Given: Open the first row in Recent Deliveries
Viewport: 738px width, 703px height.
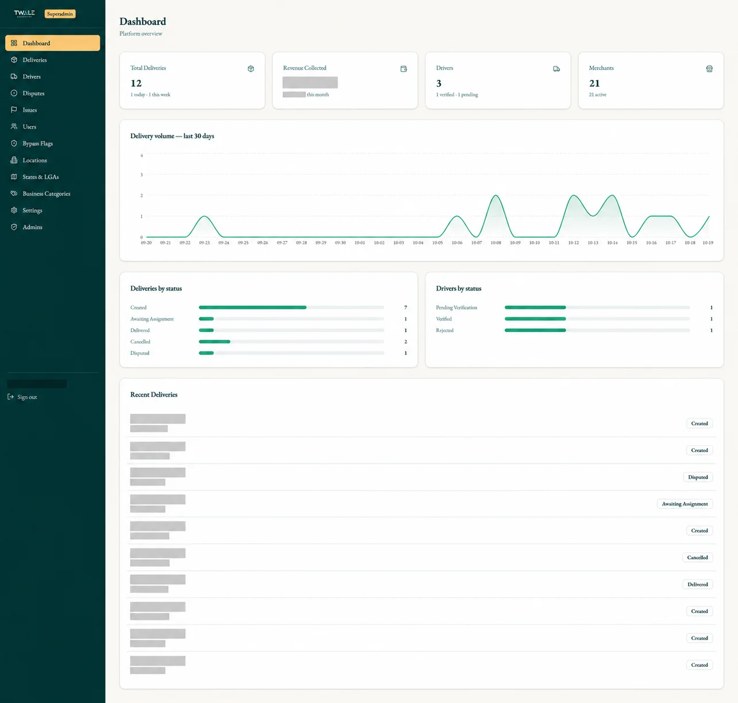Looking at the screenshot, I should pos(421,423).
